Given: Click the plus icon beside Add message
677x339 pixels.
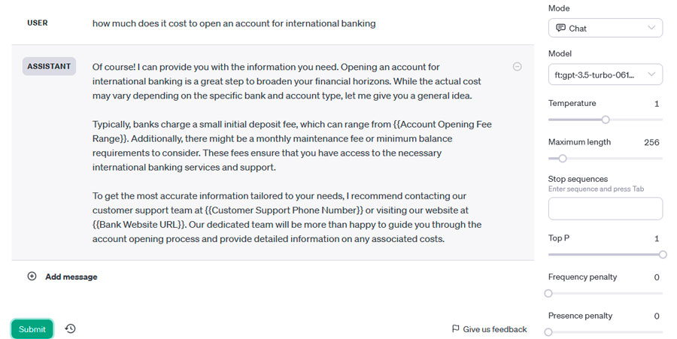Looking at the screenshot, I should pos(32,277).
